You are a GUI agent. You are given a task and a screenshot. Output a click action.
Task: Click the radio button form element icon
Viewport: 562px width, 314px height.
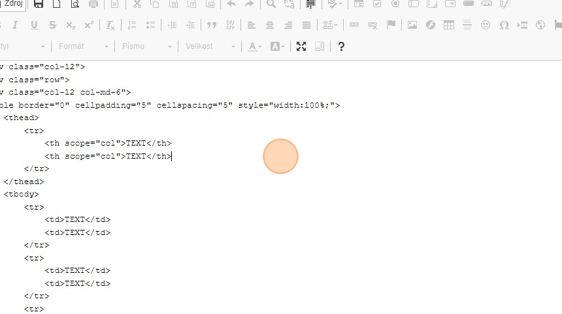coord(395,4)
